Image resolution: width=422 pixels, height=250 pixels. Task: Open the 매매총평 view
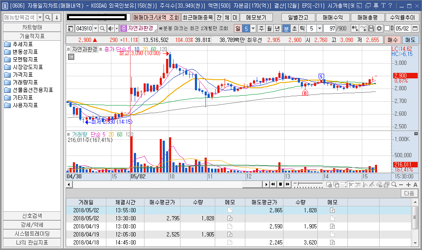tap(368, 17)
